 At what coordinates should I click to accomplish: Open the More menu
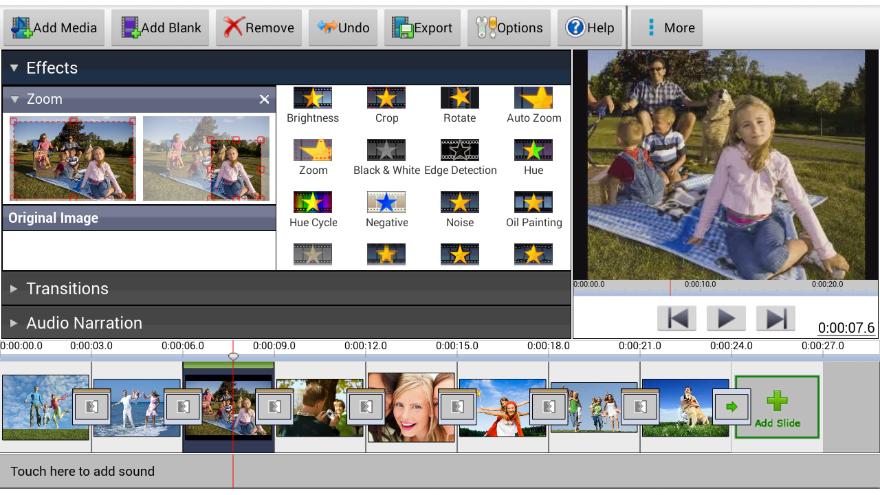pyautogui.click(x=667, y=27)
